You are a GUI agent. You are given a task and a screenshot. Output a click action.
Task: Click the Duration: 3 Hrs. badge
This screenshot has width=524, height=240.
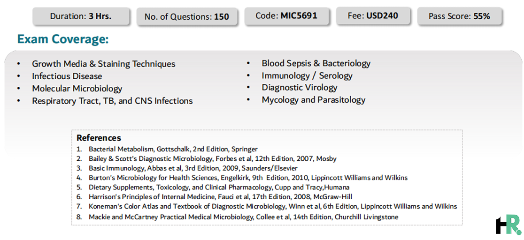pos(81,16)
